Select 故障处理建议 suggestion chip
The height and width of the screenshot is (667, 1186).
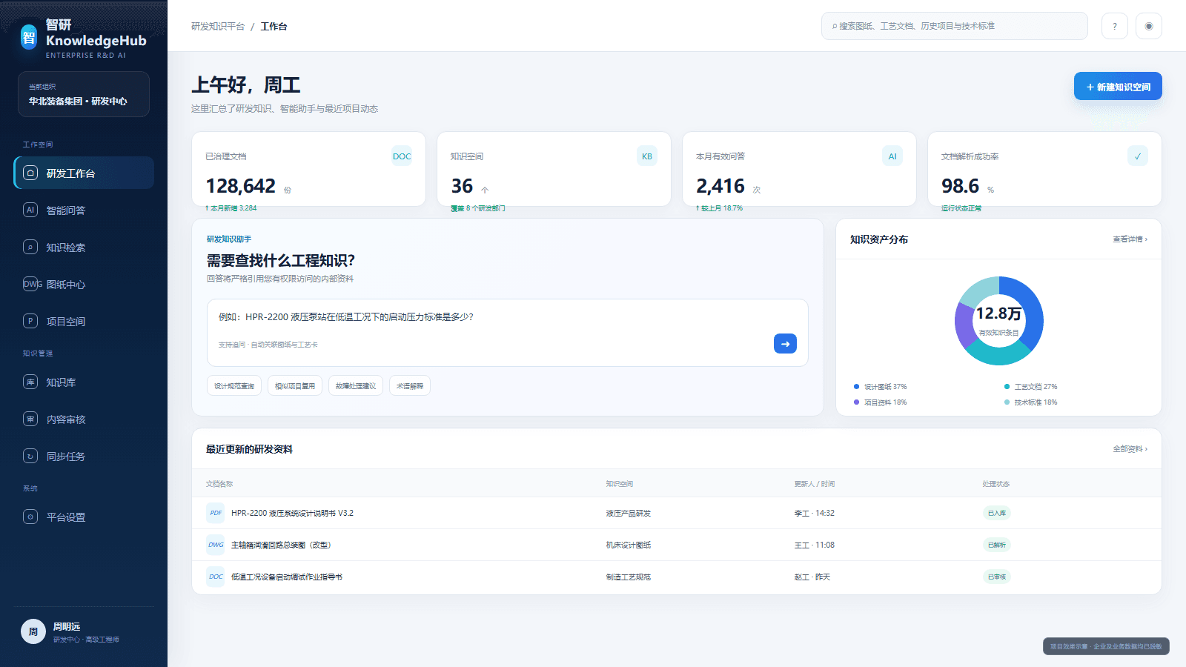tap(356, 386)
